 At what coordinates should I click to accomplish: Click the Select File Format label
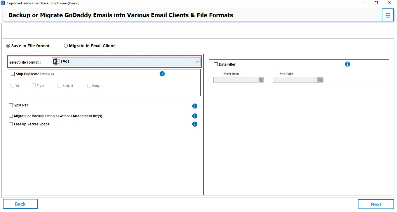click(x=25, y=62)
